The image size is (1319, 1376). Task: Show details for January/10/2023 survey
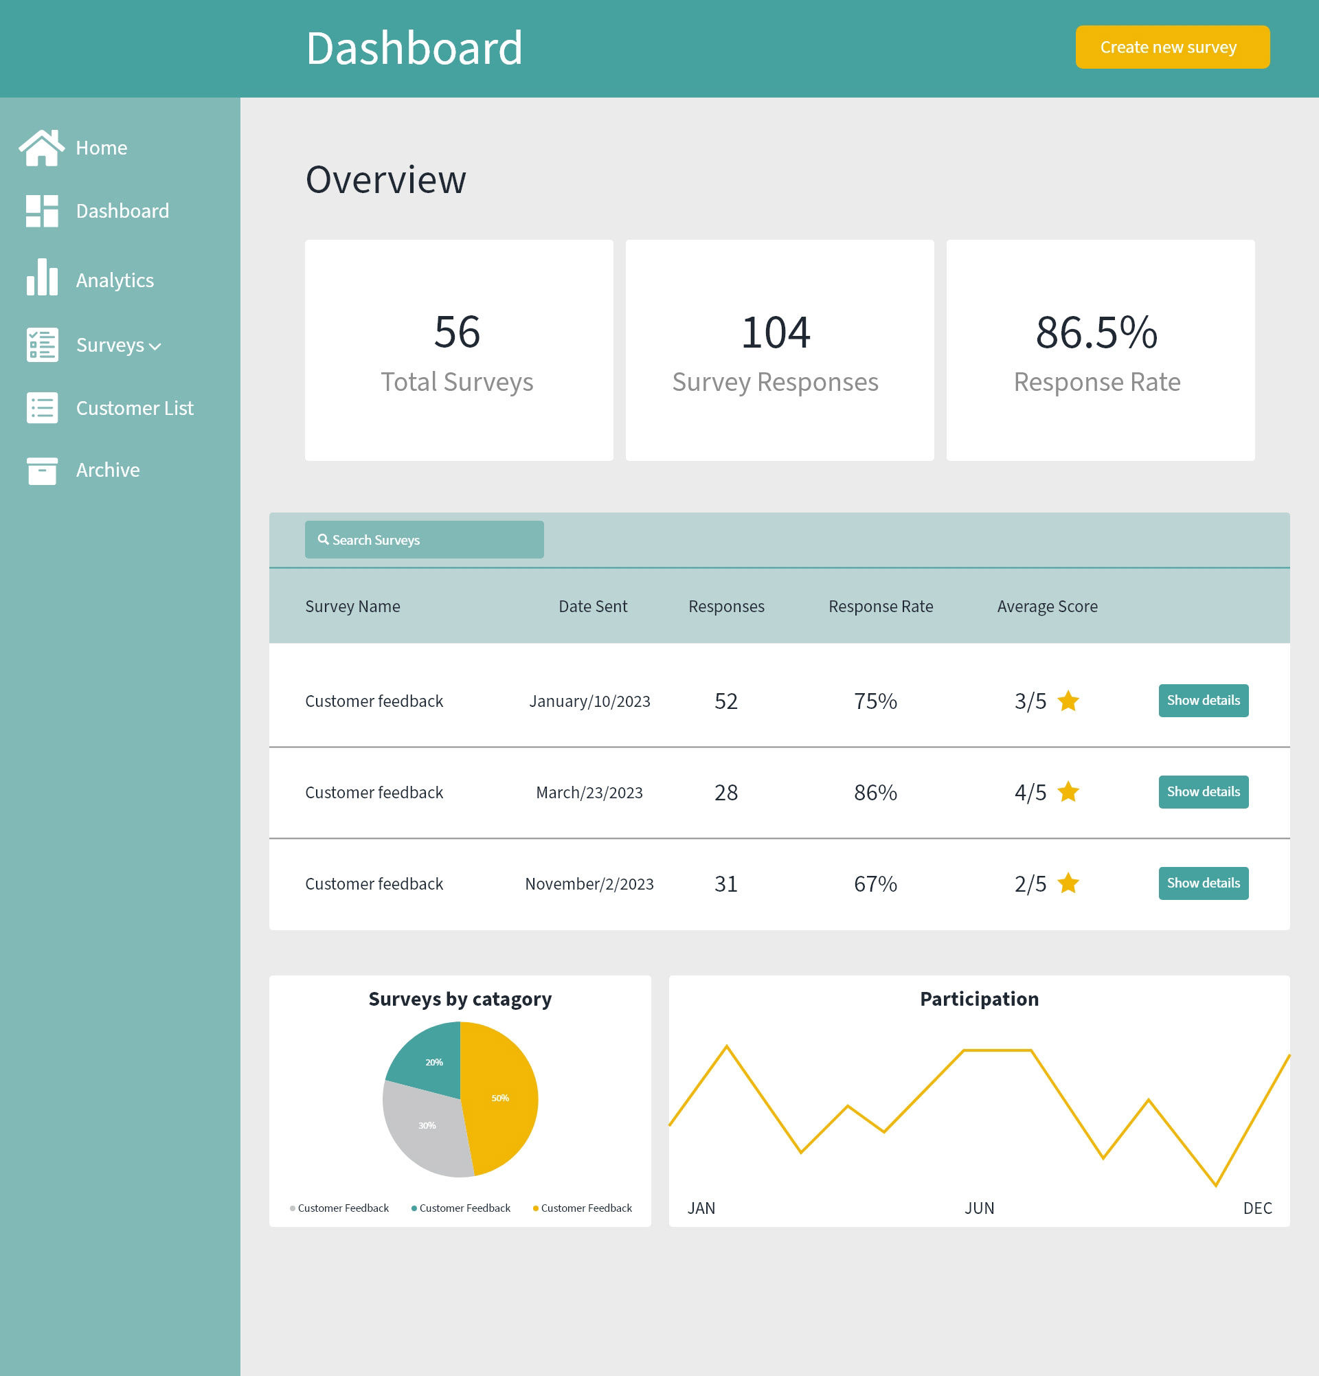click(x=1202, y=701)
